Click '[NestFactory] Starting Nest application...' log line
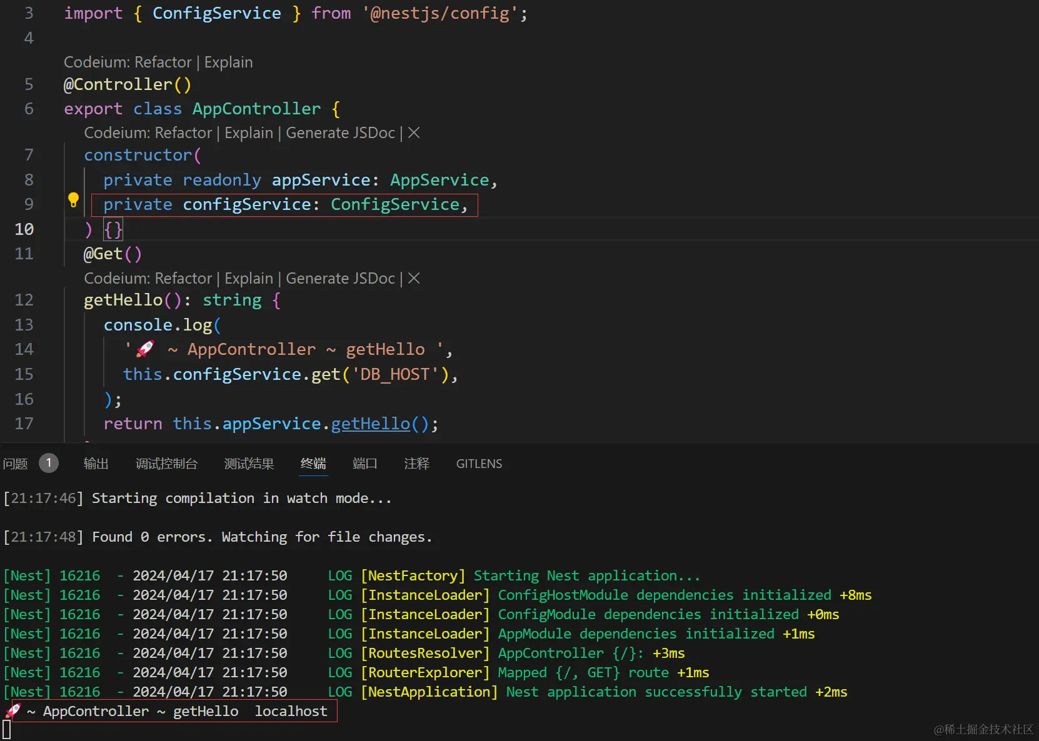Image resolution: width=1039 pixels, height=741 pixels. (531, 576)
